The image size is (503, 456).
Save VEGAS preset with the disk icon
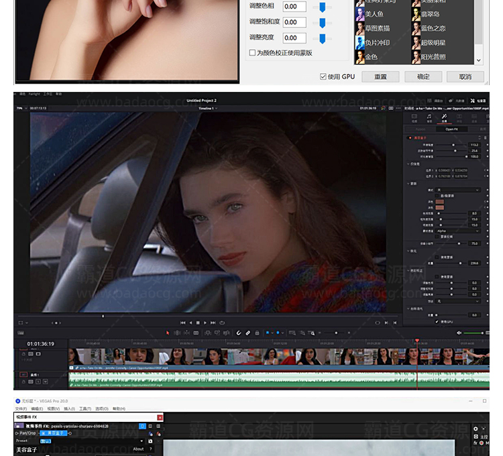tap(150, 441)
